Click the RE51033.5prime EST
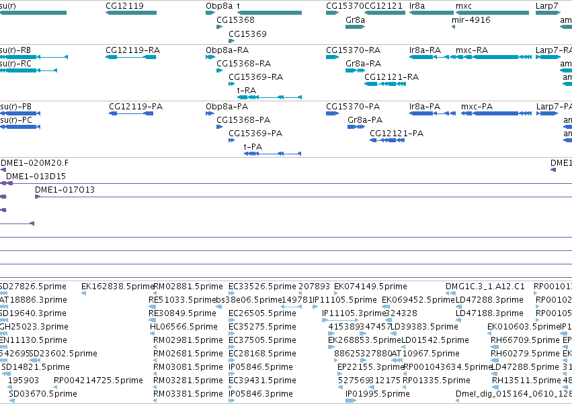Image resolution: width=572 pixels, height=404 pixels. [x=152, y=307]
